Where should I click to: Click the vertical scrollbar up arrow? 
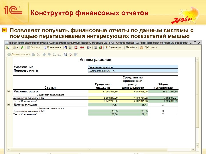(x=197, y=59)
